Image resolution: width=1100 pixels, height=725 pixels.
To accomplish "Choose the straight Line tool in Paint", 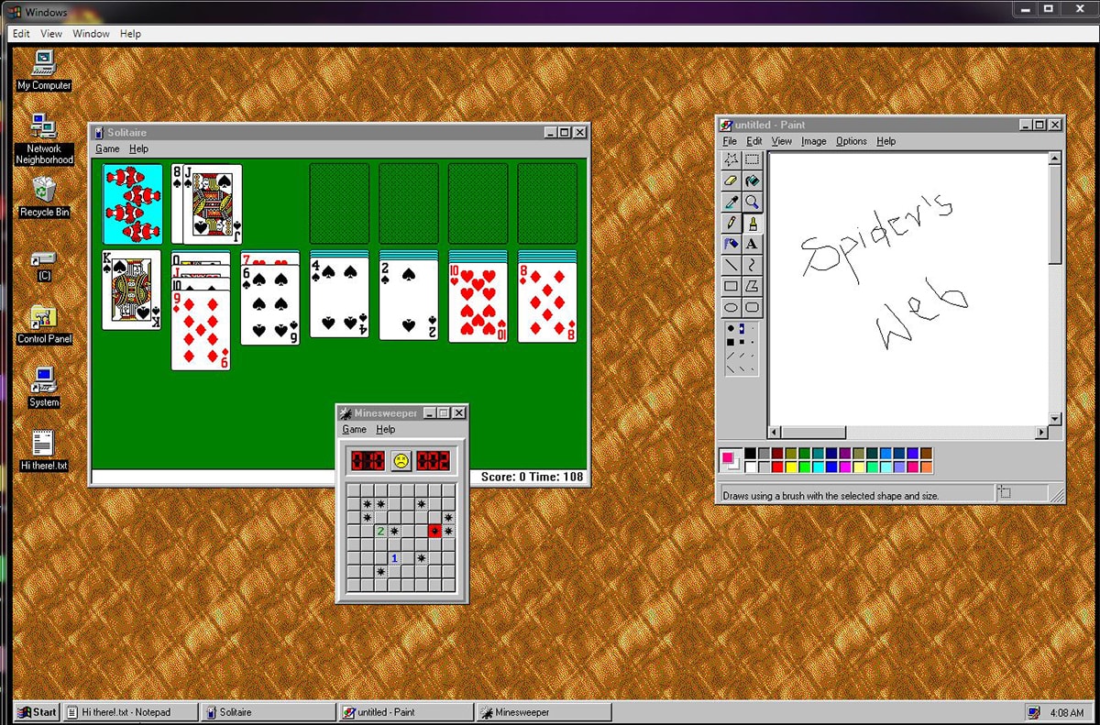I will [x=731, y=265].
